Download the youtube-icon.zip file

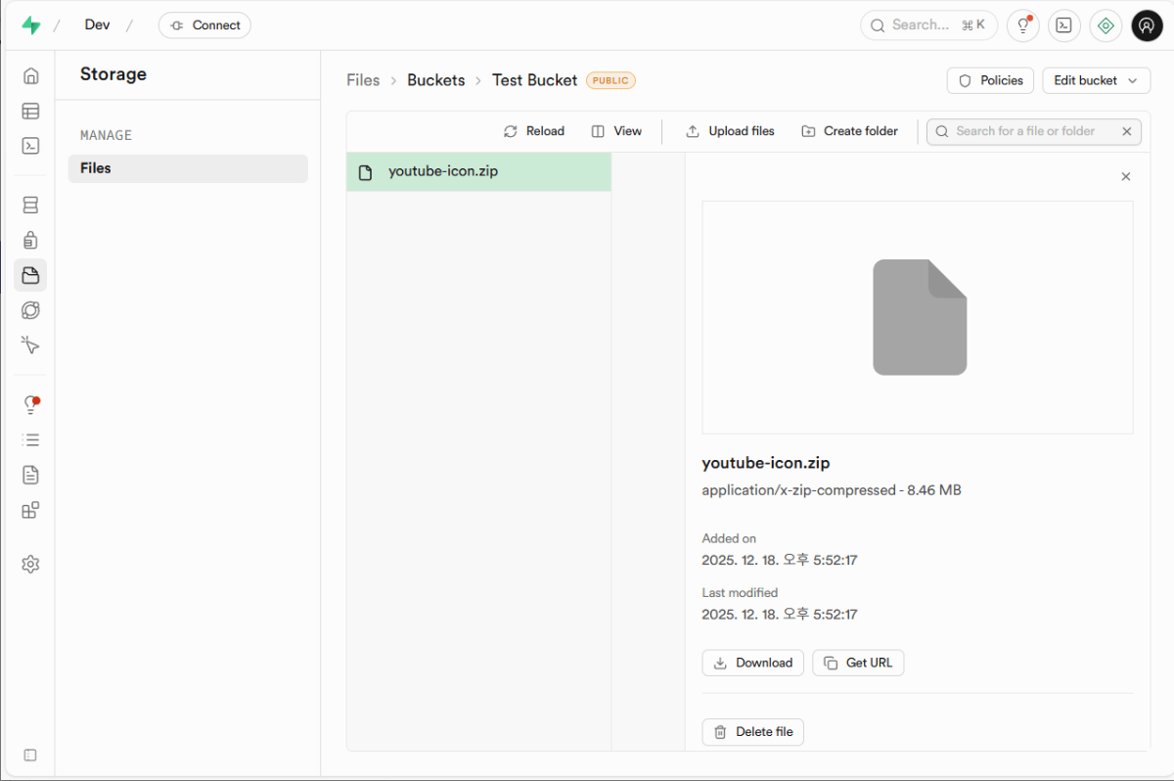752,663
